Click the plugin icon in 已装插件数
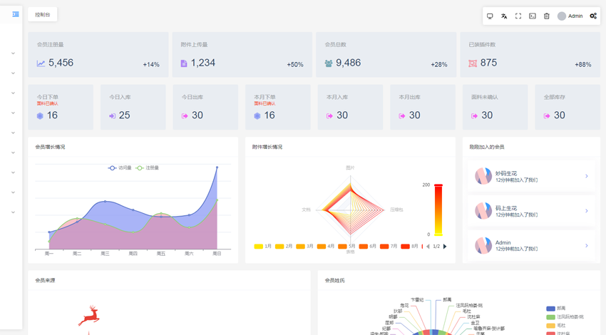 click(472, 63)
